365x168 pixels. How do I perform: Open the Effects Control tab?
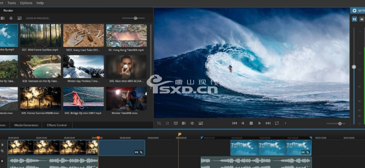(x=57, y=125)
